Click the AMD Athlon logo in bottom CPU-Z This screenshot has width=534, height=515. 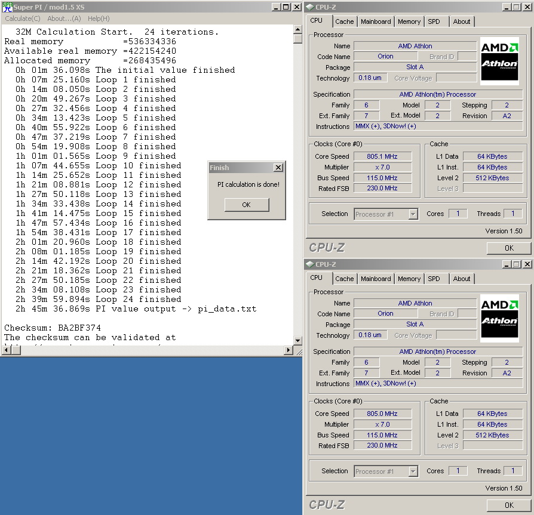point(499,317)
